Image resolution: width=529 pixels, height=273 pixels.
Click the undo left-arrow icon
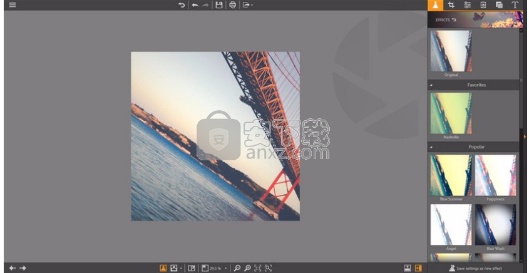195,5
